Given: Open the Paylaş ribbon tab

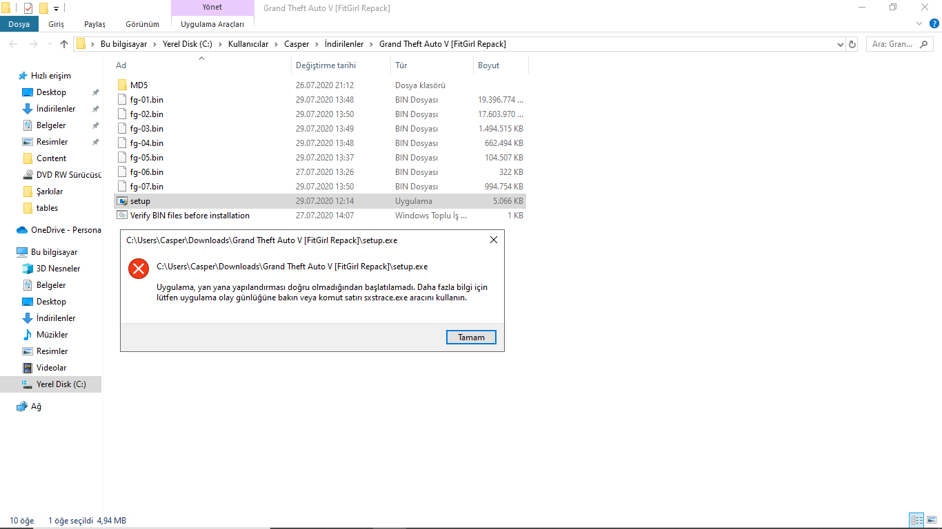Looking at the screenshot, I should coord(94,24).
